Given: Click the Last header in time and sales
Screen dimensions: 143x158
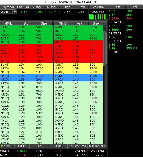Looking at the screenshot, I should click(x=117, y=7).
